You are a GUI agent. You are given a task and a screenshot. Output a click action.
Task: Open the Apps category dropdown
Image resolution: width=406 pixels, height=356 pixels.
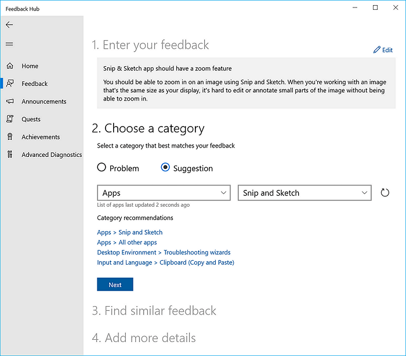click(x=164, y=193)
